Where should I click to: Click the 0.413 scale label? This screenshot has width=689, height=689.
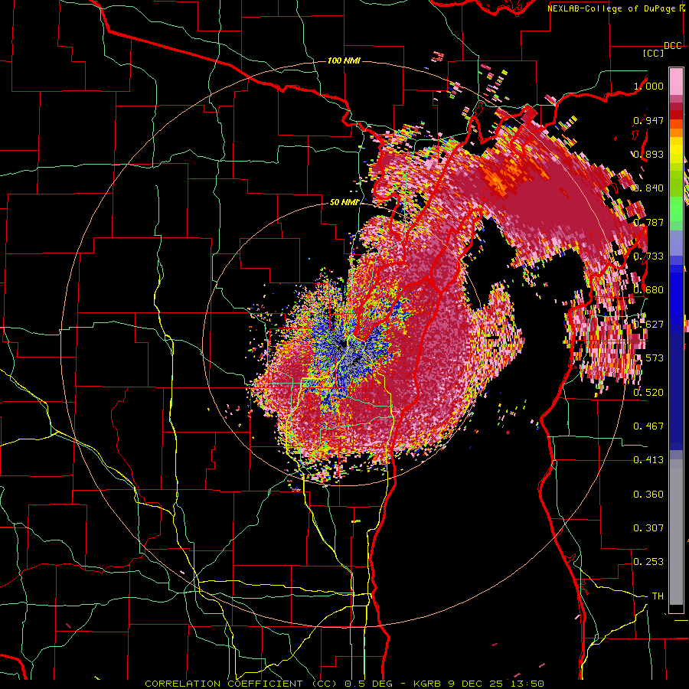coord(648,460)
